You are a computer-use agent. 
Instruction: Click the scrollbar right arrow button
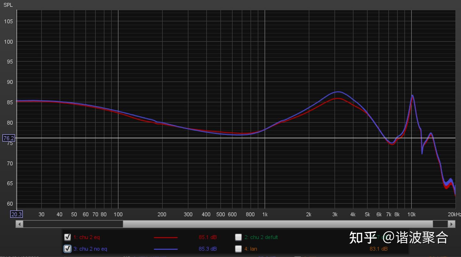(x=452, y=224)
